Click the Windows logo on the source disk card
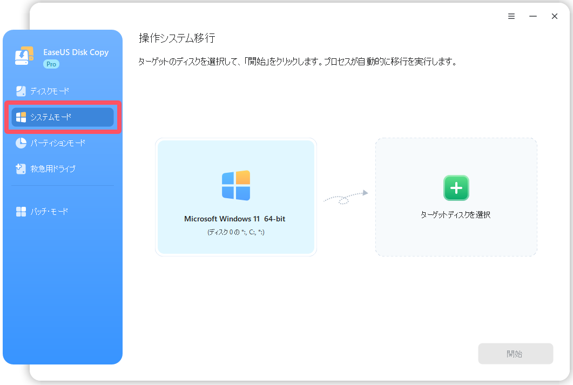 tap(236, 186)
